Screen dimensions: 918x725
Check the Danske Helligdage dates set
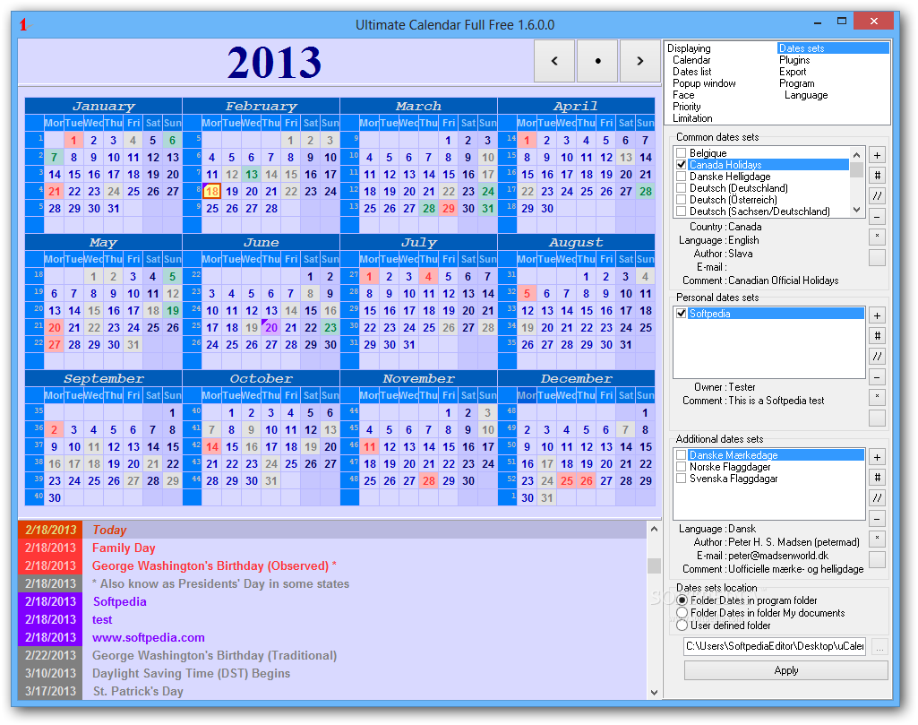[x=681, y=177]
